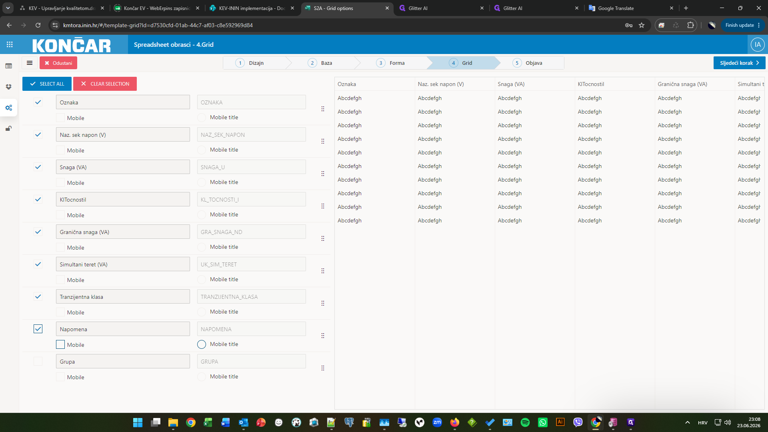Open the browser tab search dropdown arrow

click(8, 8)
